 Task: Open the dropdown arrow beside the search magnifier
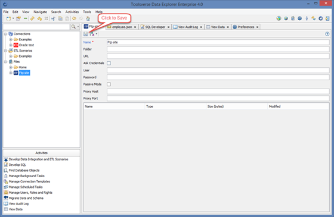point(78,27)
